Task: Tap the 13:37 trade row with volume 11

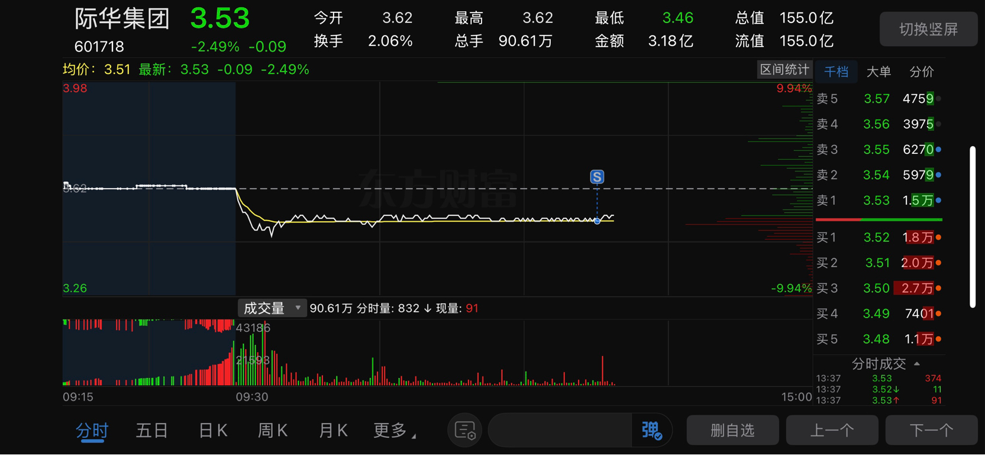Action: 879,389
